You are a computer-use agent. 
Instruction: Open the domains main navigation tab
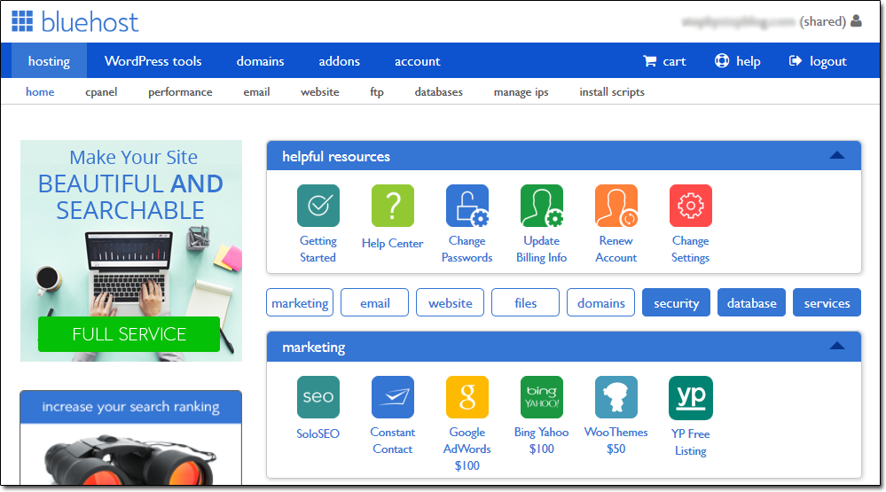coord(260,61)
